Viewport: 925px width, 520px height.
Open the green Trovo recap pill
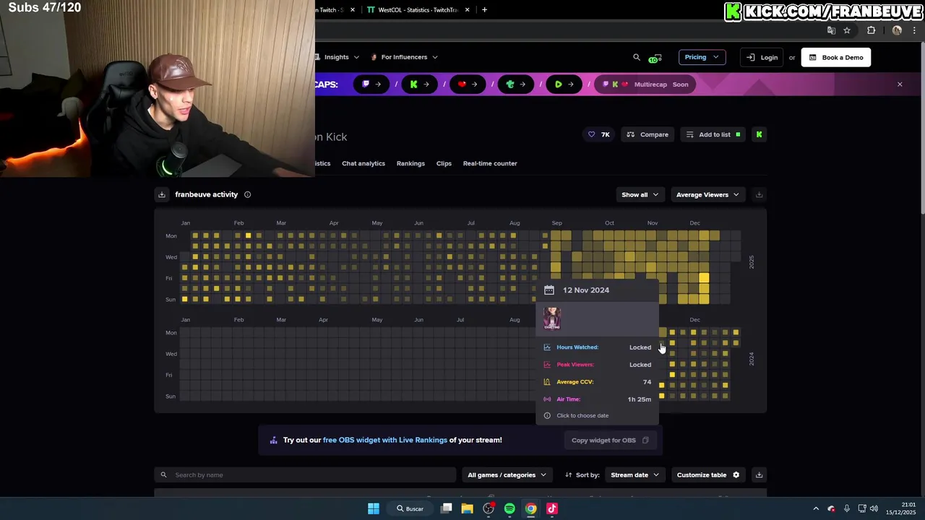516,84
